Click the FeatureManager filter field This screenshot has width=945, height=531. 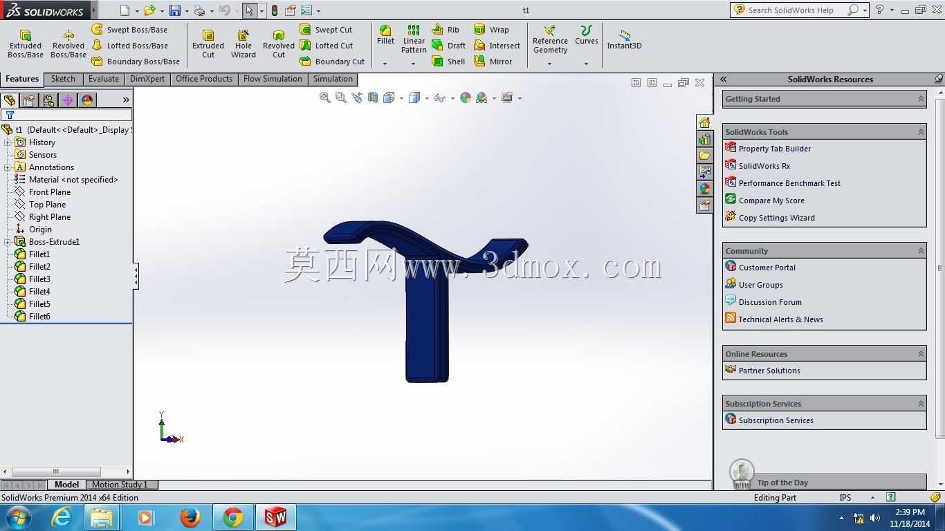click(x=67, y=115)
